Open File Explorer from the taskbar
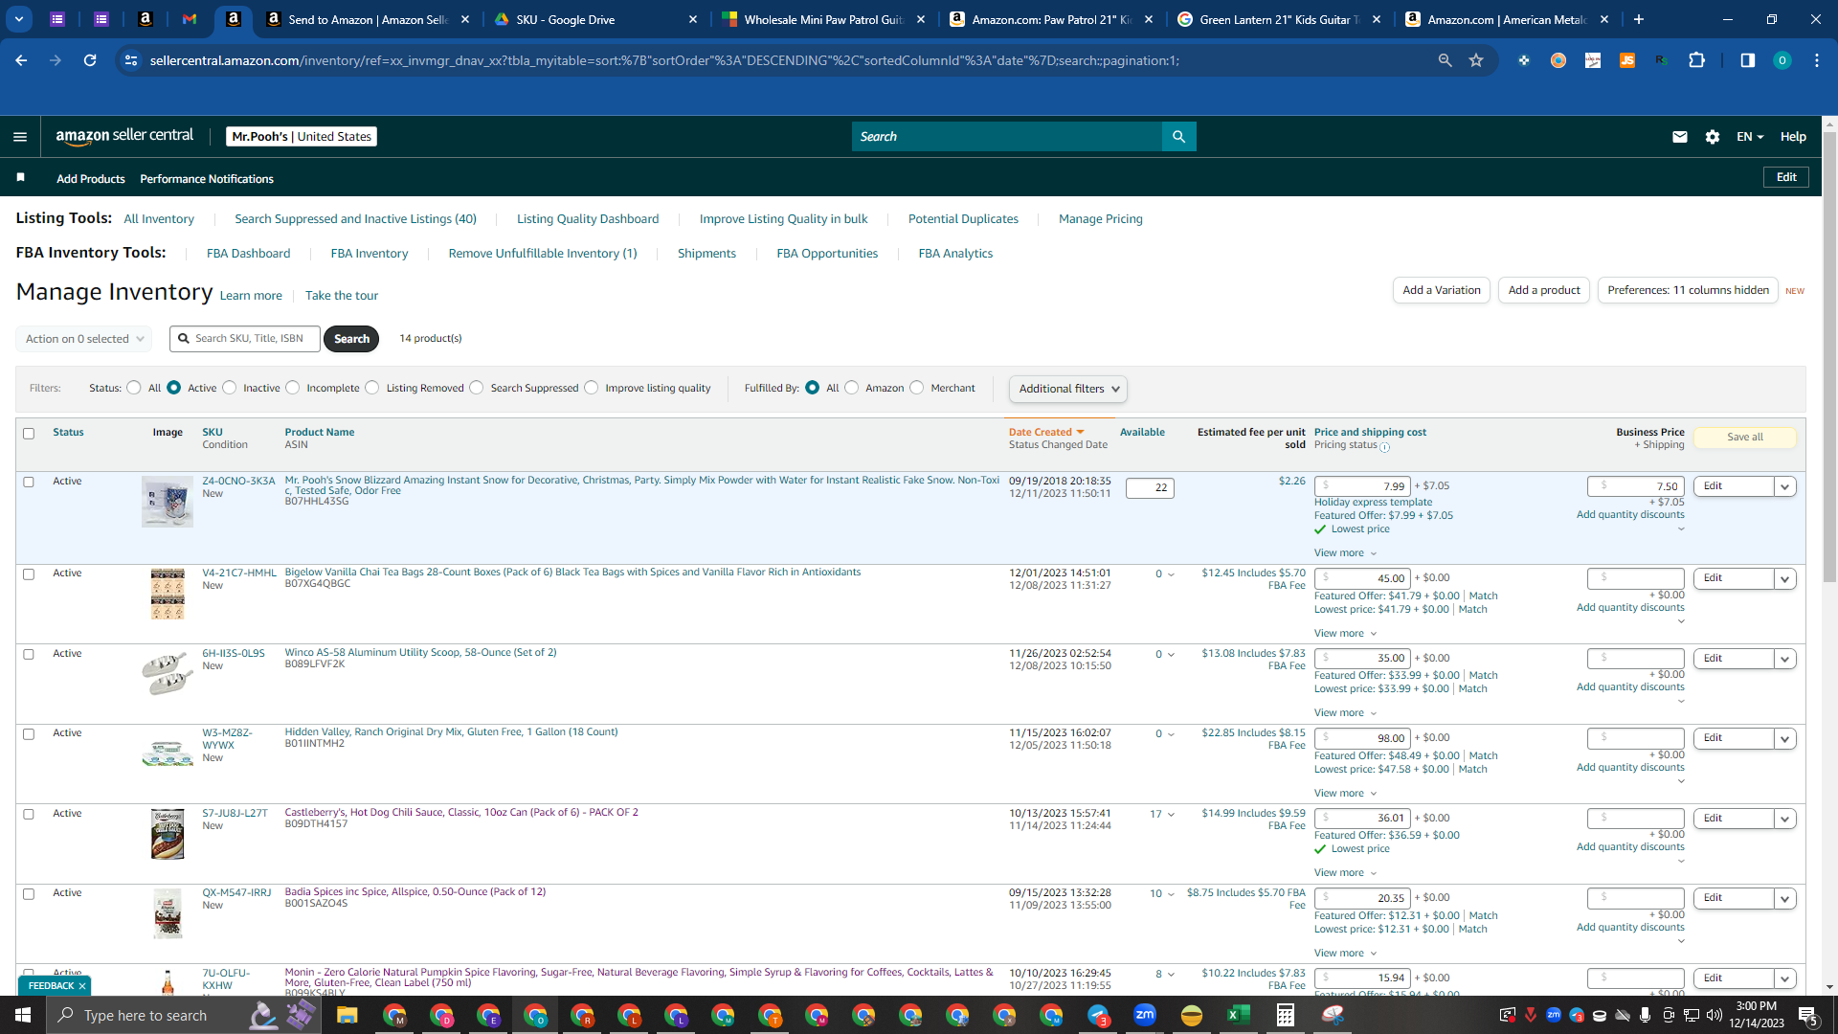 click(347, 1015)
